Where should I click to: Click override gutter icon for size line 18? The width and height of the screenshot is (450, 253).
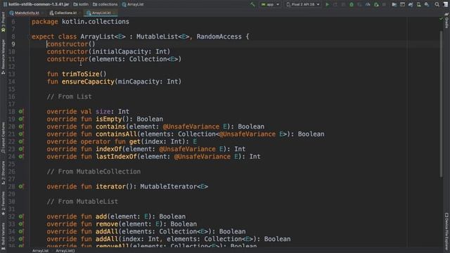(21, 111)
